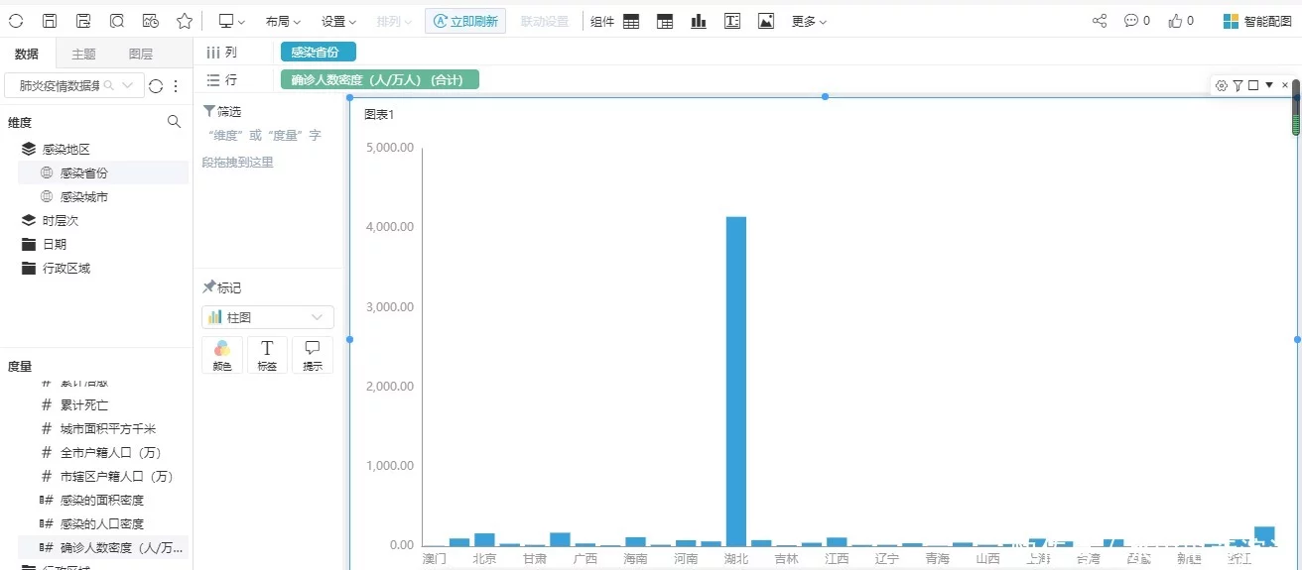Select the 感染地区 hierarchy item
1302x570 pixels.
coord(65,149)
